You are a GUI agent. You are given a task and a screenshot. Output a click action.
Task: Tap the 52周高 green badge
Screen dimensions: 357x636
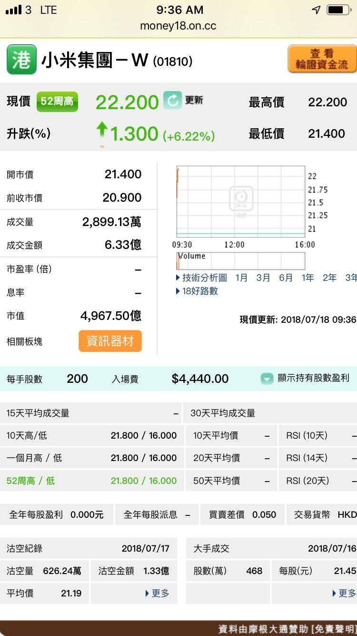pyautogui.click(x=57, y=102)
